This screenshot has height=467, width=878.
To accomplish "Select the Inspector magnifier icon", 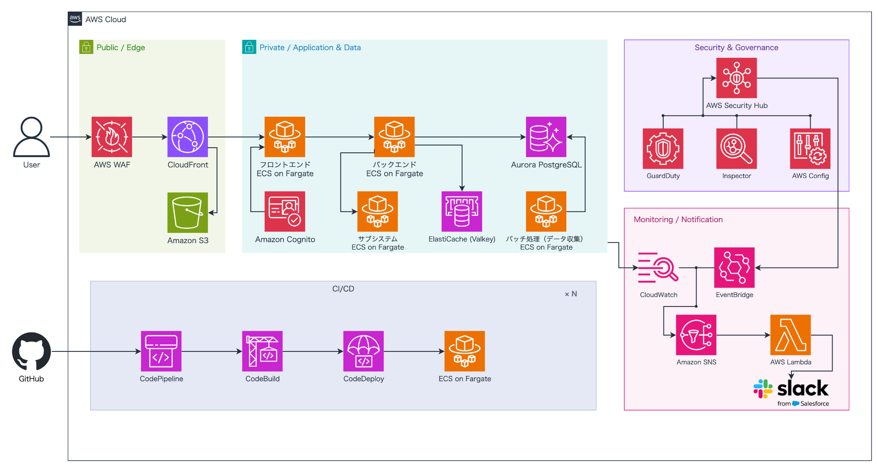I will point(737,149).
